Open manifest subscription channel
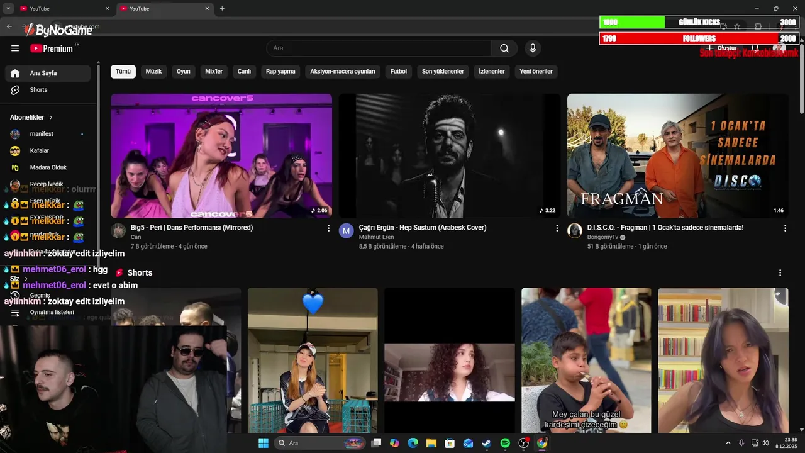Image resolution: width=805 pixels, height=453 pixels. tap(48, 134)
